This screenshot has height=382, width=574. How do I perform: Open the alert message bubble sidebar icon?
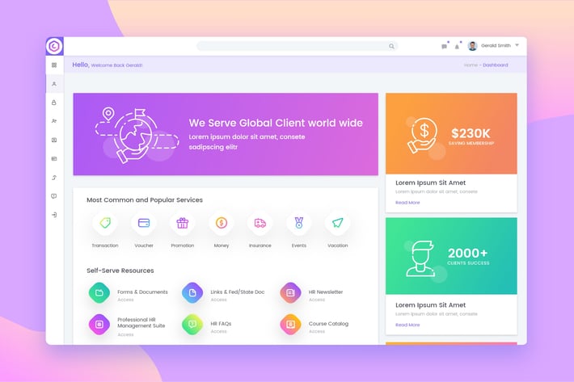54,196
